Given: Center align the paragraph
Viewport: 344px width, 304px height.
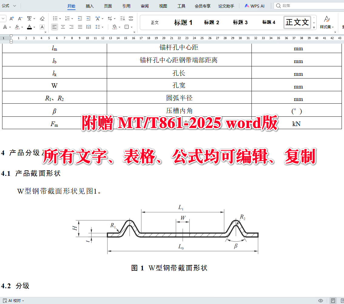Looking at the screenshot, I should pos(63,27).
